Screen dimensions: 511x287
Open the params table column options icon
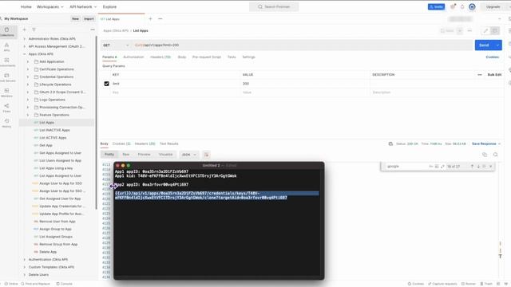coord(480,75)
